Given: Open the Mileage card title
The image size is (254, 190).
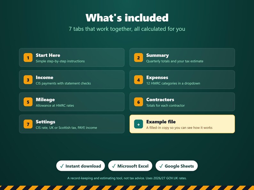Looking at the screenshot, I should (x=45, y=99).
